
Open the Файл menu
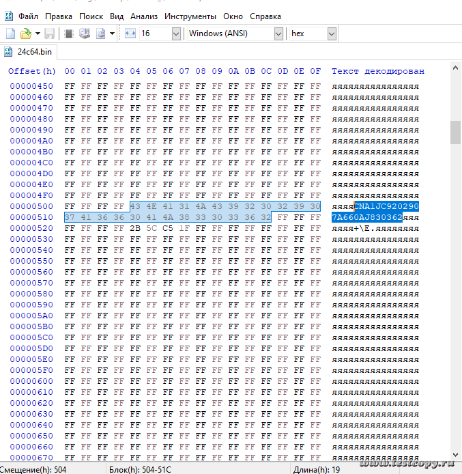(x=29, y=16)
